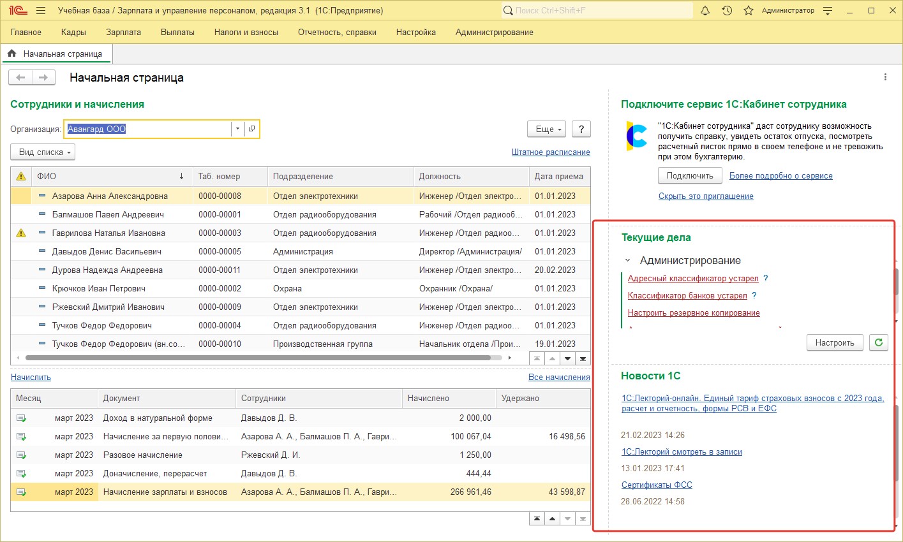Click the Начислено column header
903x542 pixels.
tap(449, 398)
